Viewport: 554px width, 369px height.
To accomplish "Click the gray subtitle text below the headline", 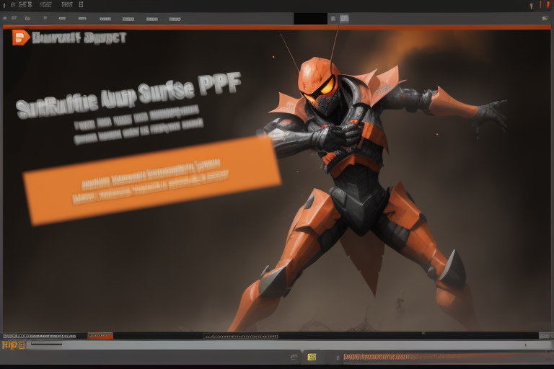I will [137, 123].
